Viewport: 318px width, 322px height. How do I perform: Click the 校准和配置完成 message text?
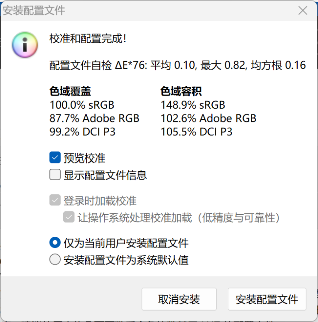pyautogui.click(x=88, y=39)
